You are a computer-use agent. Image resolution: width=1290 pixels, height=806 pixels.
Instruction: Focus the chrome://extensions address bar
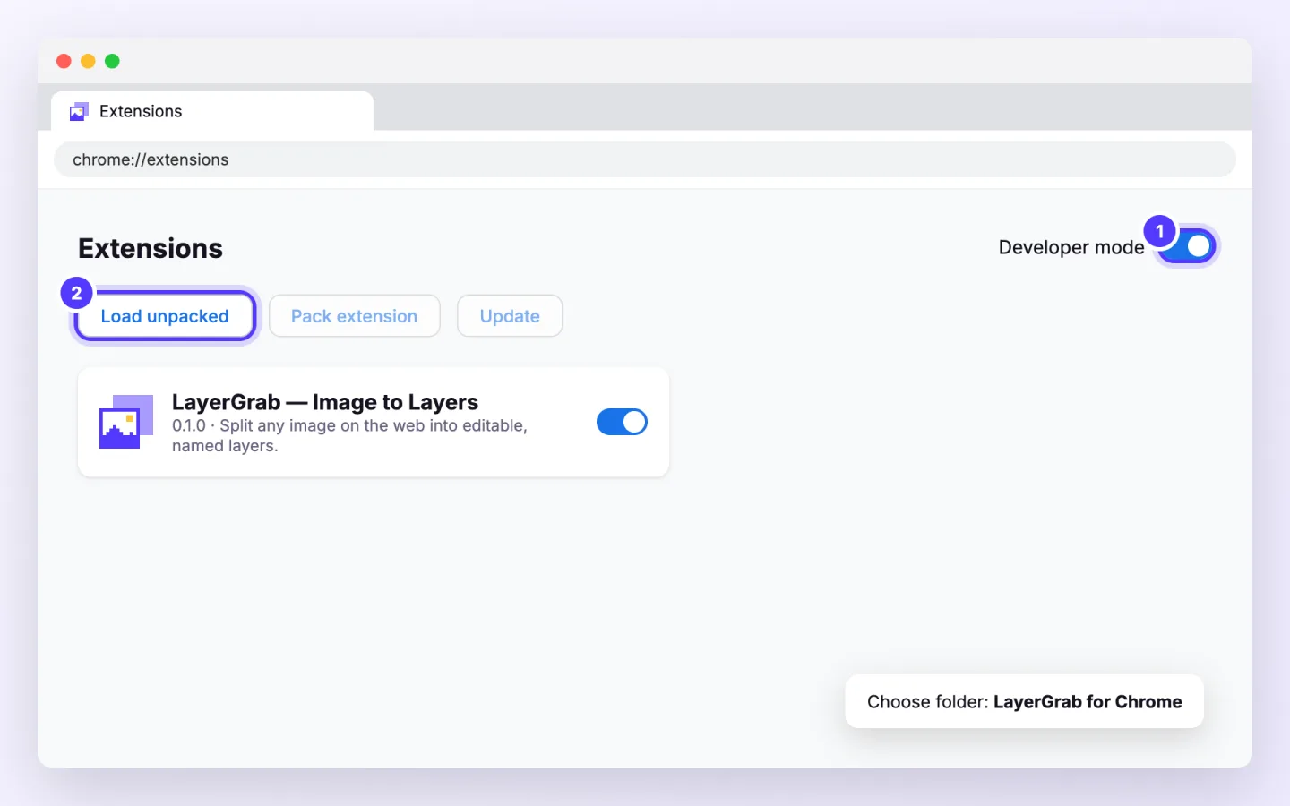click(645, 159)
